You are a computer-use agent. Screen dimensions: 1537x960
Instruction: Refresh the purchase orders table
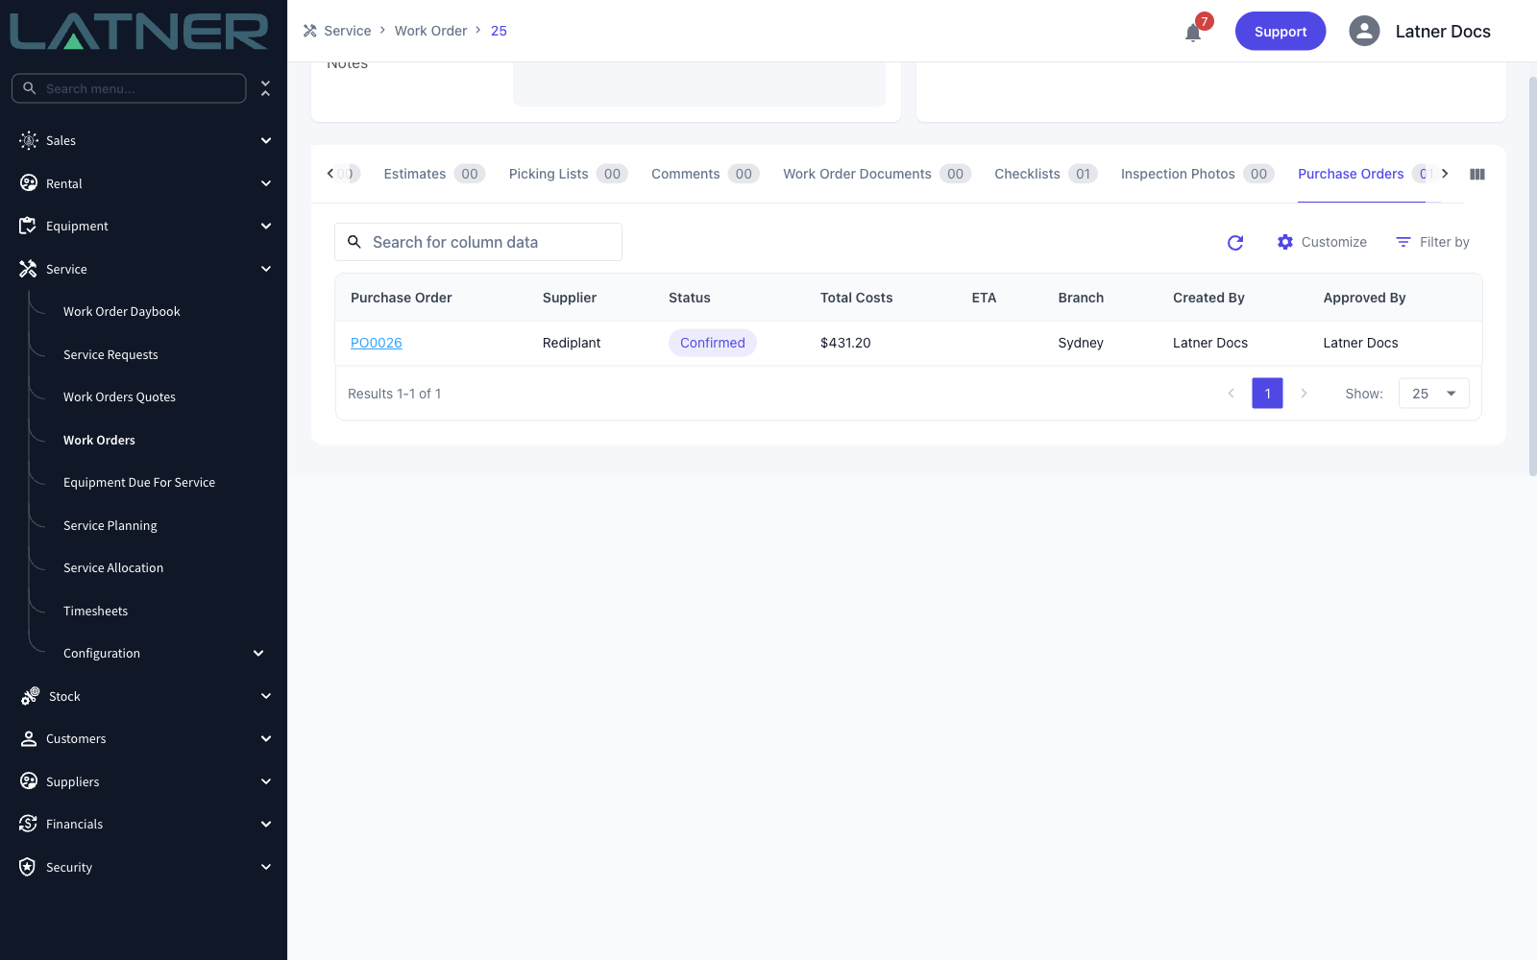(x=1235, y=243)
